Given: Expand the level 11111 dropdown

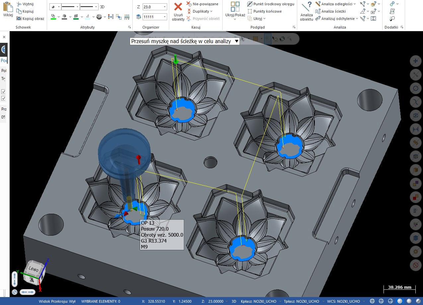Looking at the screenshot, I should (x=165, y=17).
